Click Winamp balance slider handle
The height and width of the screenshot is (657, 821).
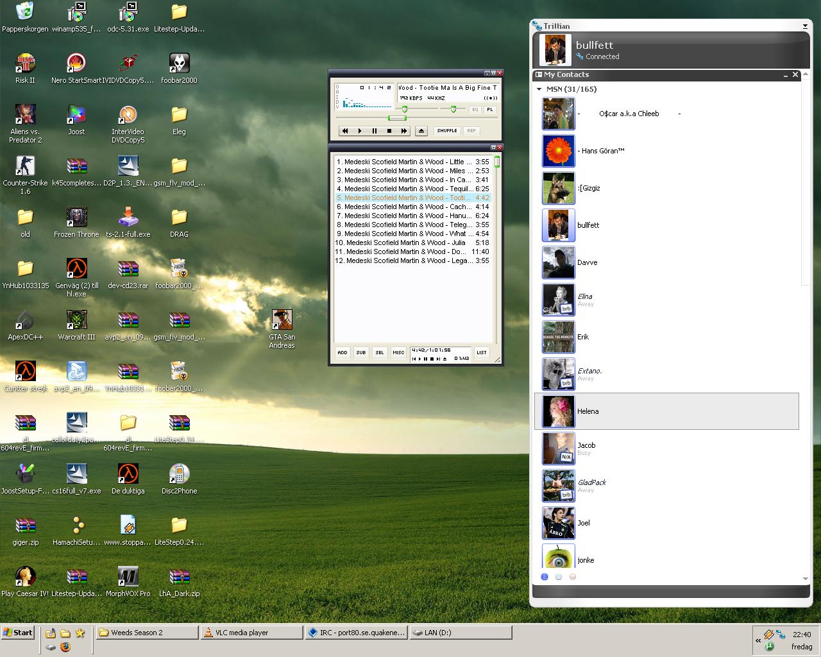pyautogui.click(x=453, y=109)
